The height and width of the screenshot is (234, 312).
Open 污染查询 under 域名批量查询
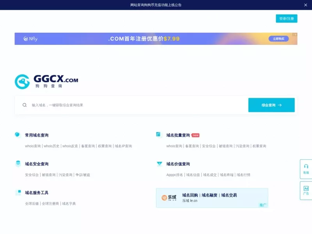click(242, 146)
